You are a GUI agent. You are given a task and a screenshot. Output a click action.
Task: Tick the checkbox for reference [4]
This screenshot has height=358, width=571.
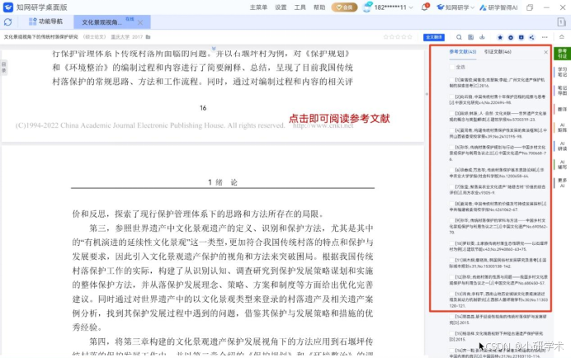452,130
